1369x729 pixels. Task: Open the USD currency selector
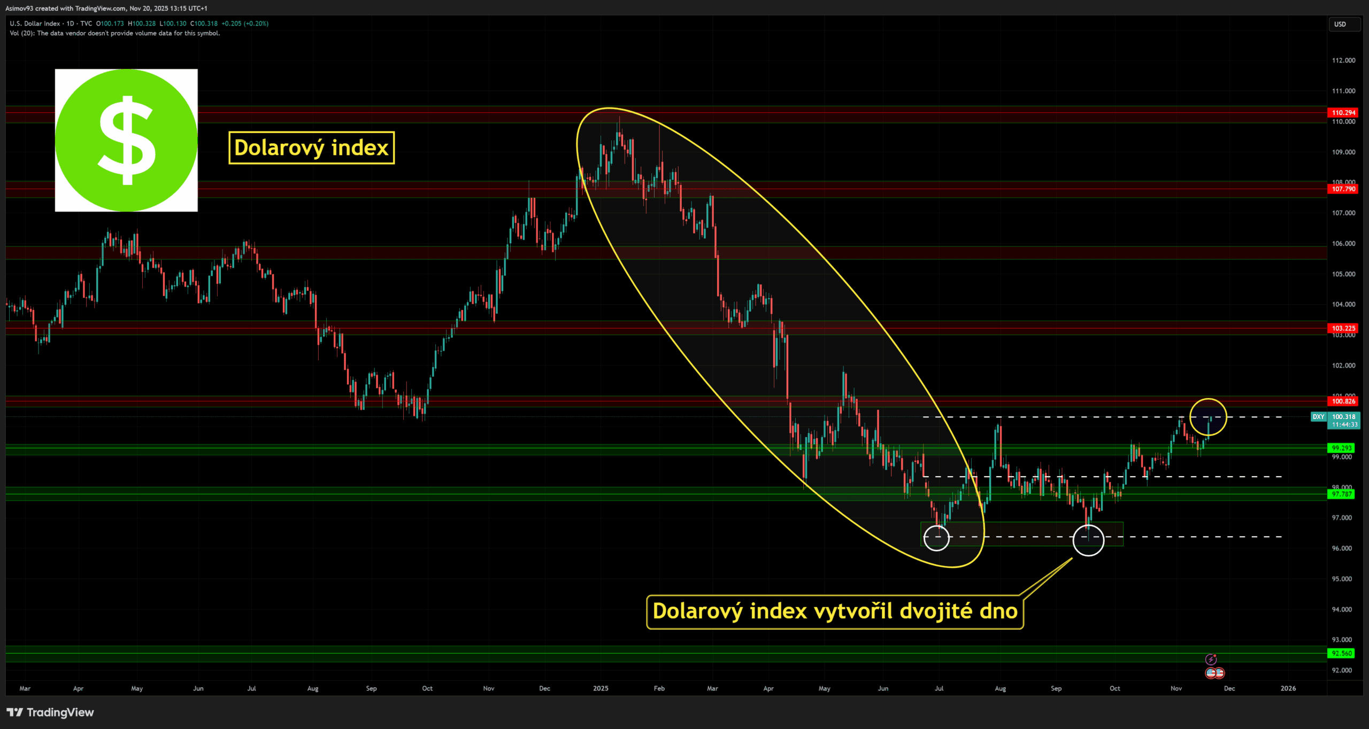(x=1344, y=24)
